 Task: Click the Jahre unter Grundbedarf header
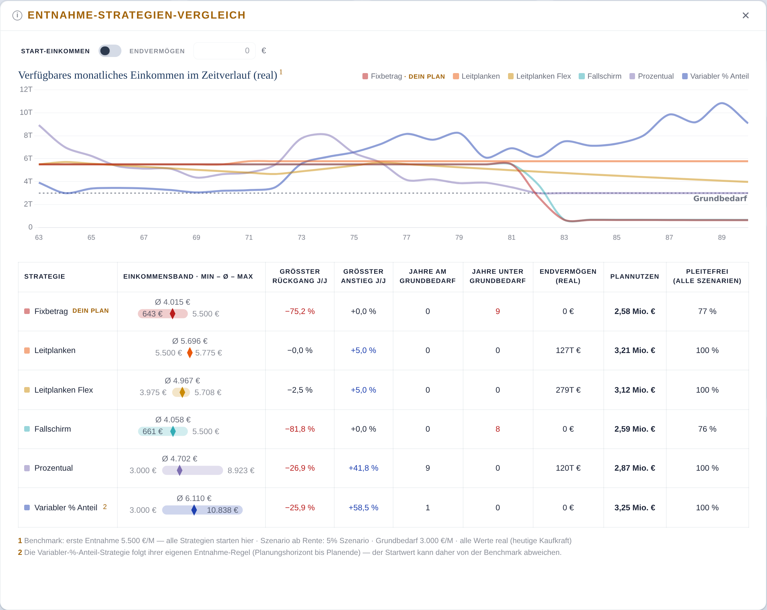click(x=498, y=276)
